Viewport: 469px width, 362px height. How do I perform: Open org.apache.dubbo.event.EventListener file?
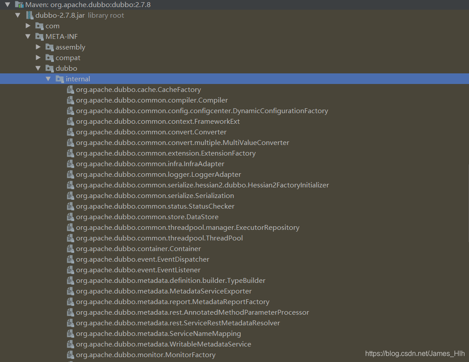point(138,270)
